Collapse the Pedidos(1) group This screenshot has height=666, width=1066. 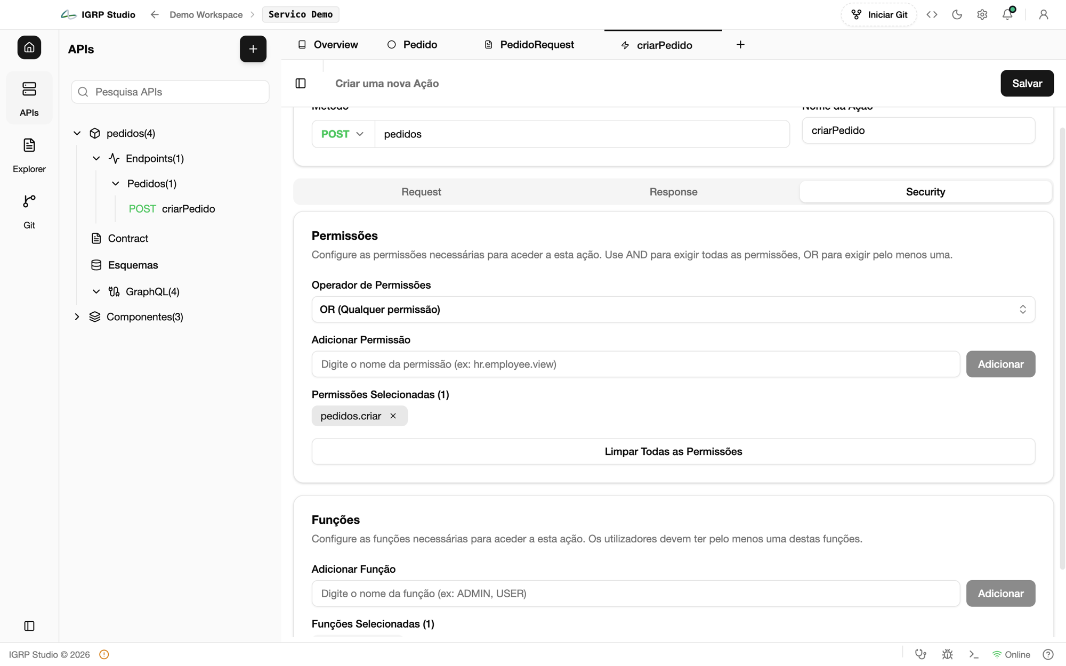(x=116, y=183)
